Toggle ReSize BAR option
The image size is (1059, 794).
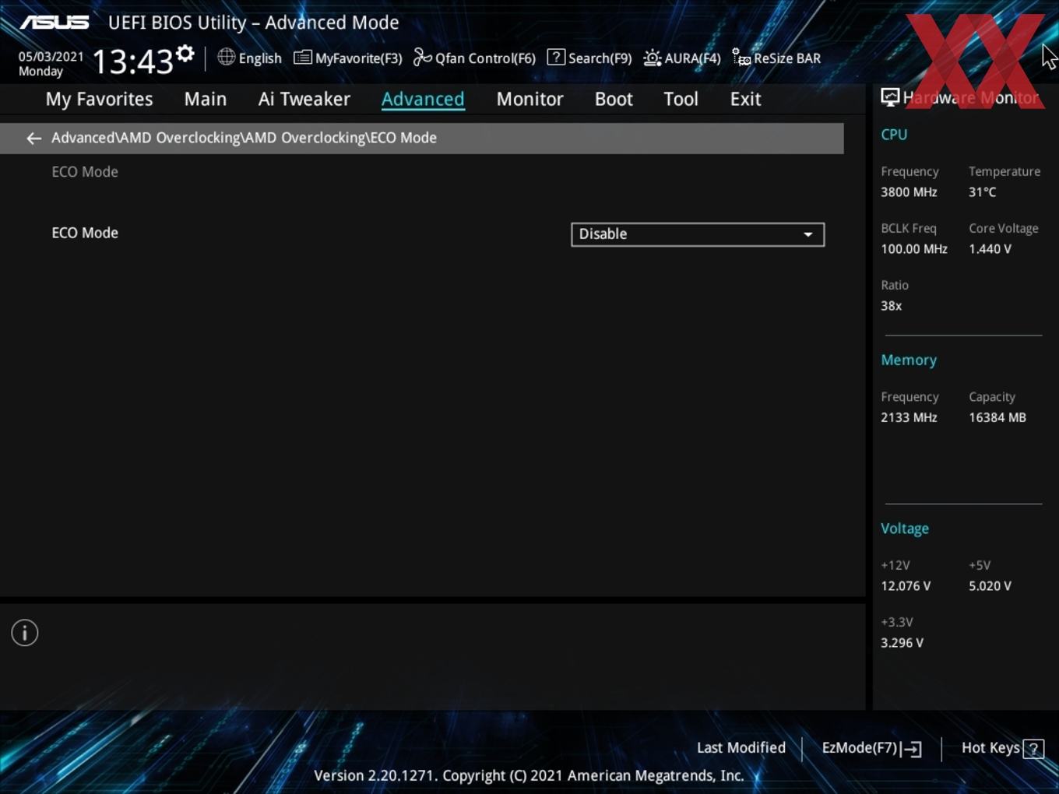[776, 58]
